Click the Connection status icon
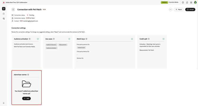 tap(12, 15)
